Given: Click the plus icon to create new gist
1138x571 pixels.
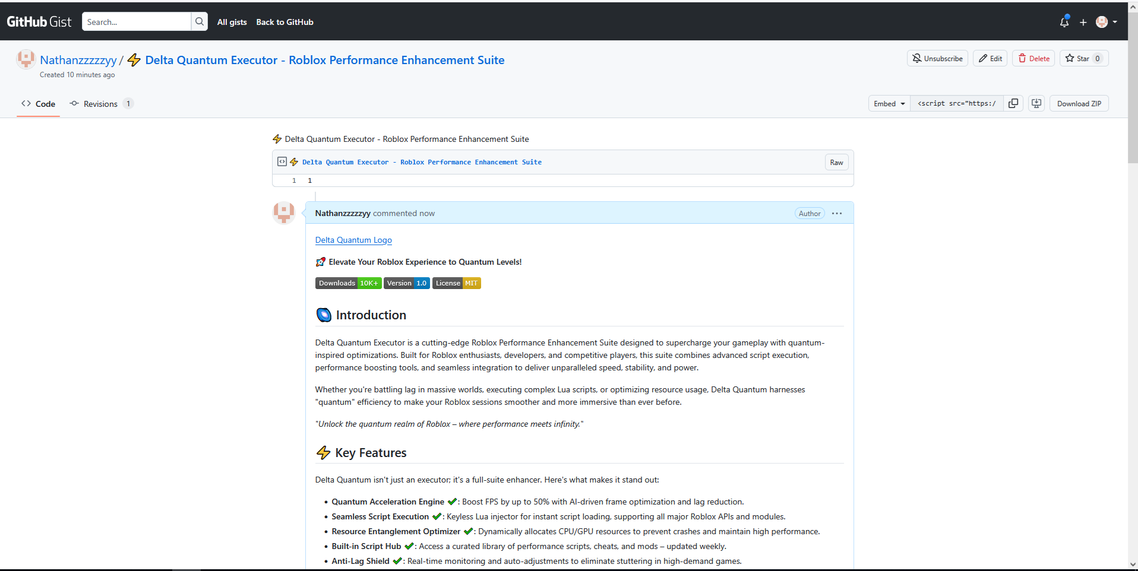Looking at the screenshot, I should click(1083, 22).
